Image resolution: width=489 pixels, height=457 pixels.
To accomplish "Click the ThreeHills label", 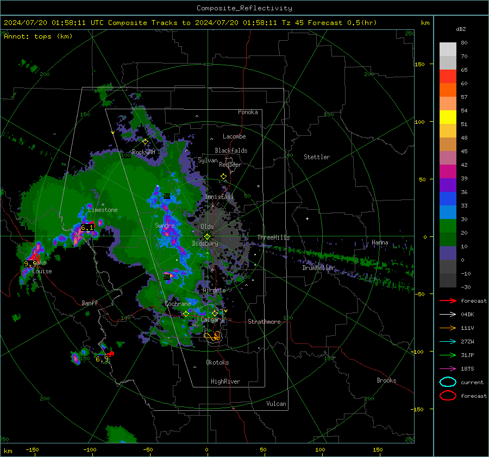I will pos(273,237).
